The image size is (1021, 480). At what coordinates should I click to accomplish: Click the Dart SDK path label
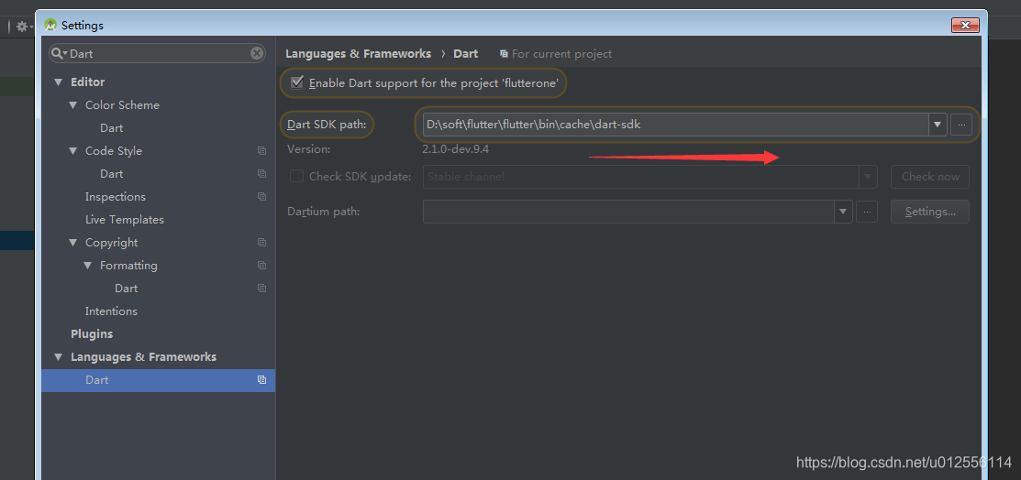[327, 125]
